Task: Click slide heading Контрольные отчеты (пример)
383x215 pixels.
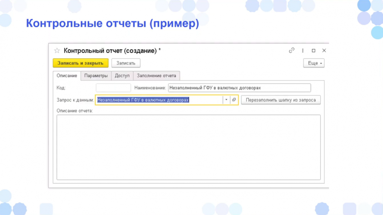Action: [x=113, y=24]
